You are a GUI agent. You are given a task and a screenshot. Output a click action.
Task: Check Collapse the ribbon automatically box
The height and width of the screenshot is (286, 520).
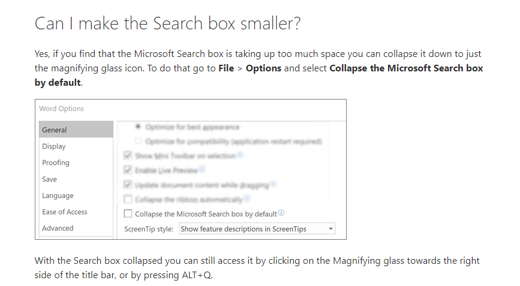128,199
